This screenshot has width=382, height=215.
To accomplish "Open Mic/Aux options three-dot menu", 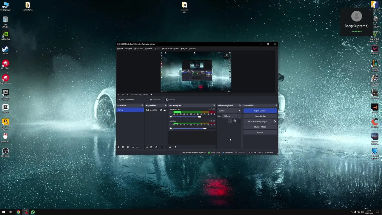I will (171, 125).
